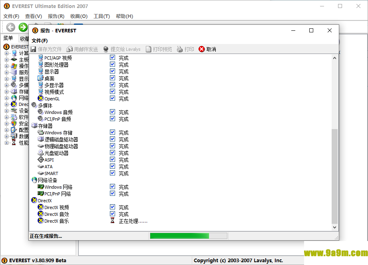Toggle the checkbox for 视频模式 row
This screenshot has width=368, height=265.
click(112, 92)
